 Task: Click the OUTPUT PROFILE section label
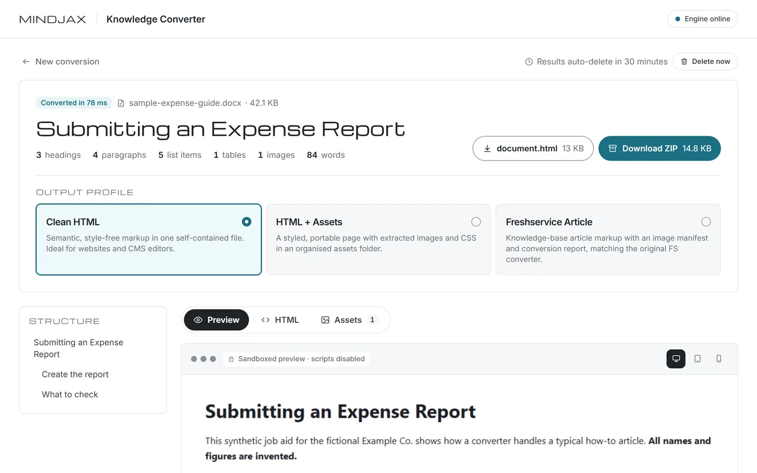coord(84,192)
